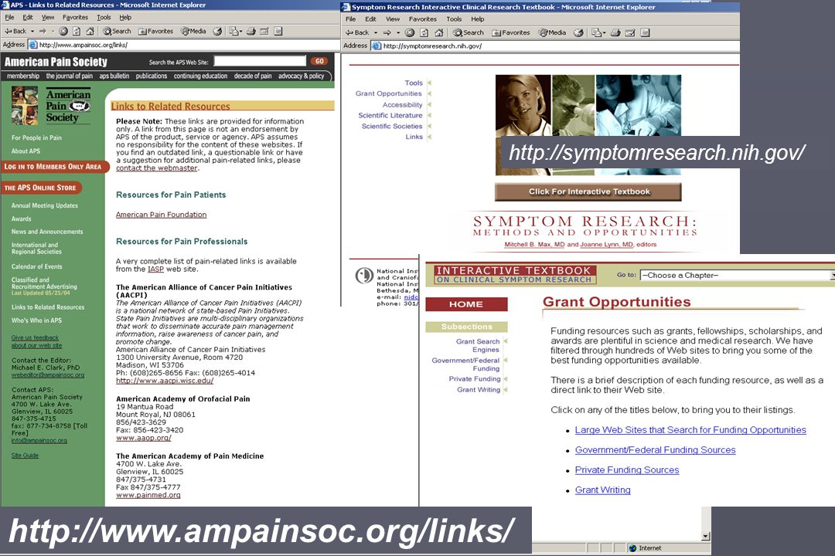The width and height of the screenshot is (835, 556).
Task: Open Help menu in the Symptom Research window
Action: 478,19
